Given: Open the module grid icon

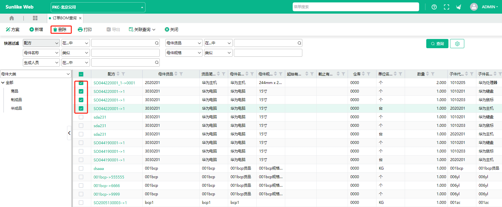Looking at the screenshot, I should click(x=35, y=18).
